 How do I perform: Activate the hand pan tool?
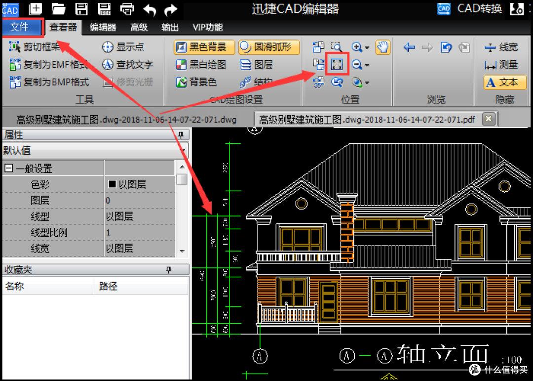pos(383,47)
